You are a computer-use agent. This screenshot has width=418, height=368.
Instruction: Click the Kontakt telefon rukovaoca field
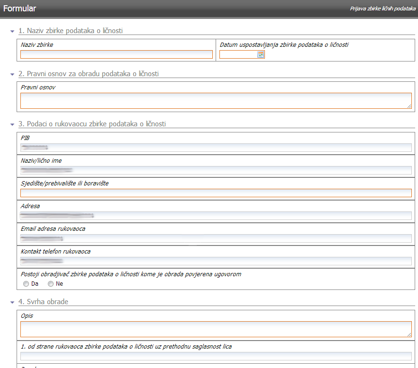[216, 261]
